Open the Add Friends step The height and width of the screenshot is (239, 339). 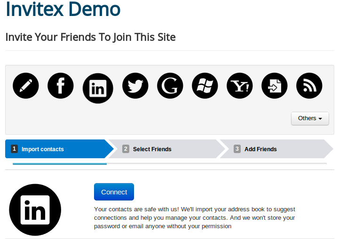coord(260,149)
